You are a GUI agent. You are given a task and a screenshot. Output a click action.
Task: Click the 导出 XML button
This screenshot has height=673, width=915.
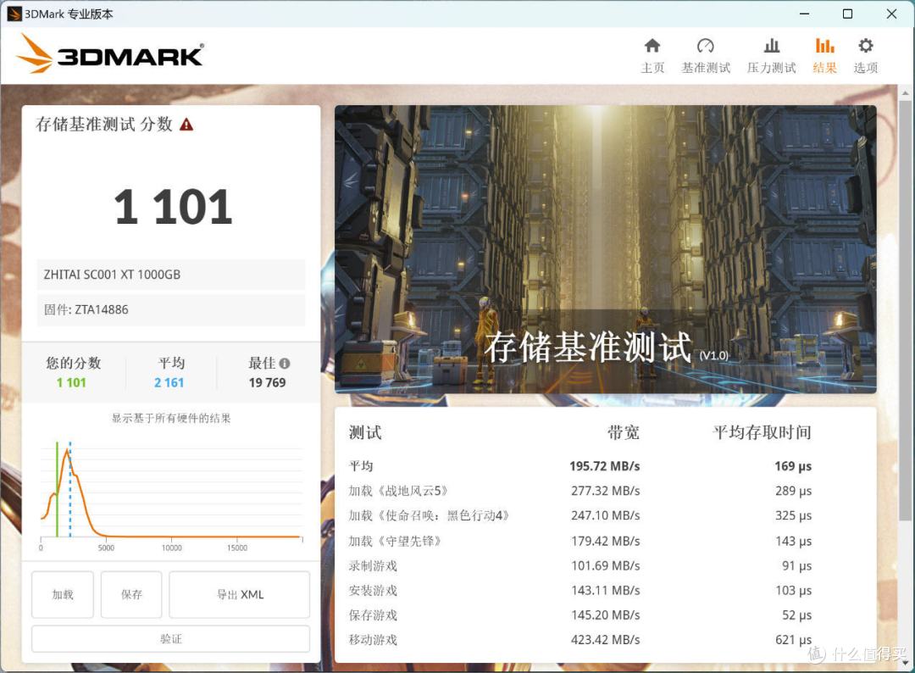click(239, 594)
